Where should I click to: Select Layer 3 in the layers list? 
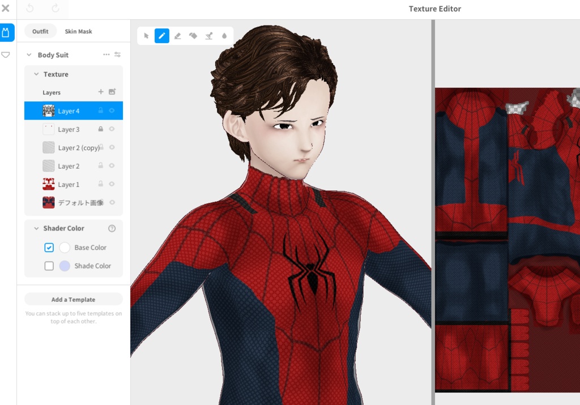tap(74, 129)
